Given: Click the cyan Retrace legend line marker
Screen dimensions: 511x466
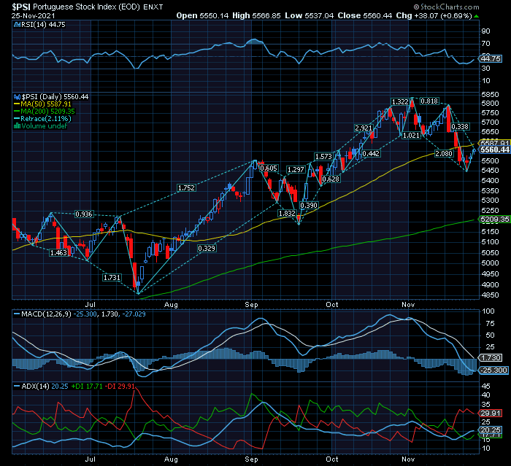Looking at the screenshot, I should (x=17, y=119).
